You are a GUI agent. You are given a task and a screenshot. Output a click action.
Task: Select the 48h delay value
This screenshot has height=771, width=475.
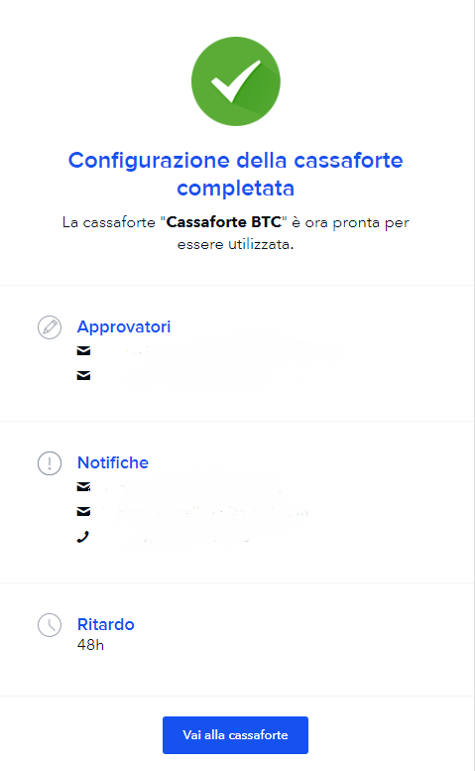pos(90,645)
